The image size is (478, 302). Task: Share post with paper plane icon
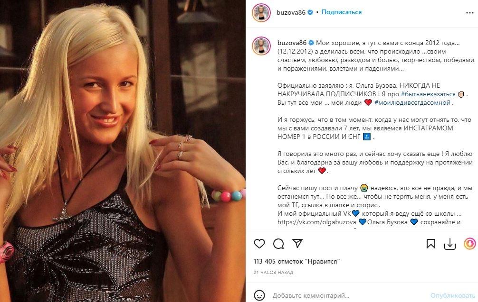297,243
